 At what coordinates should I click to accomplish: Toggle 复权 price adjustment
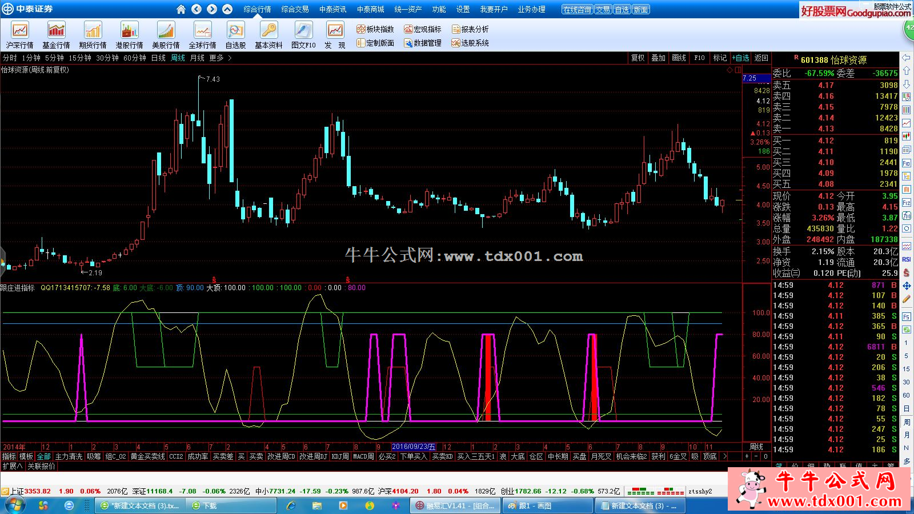point(638,58)
